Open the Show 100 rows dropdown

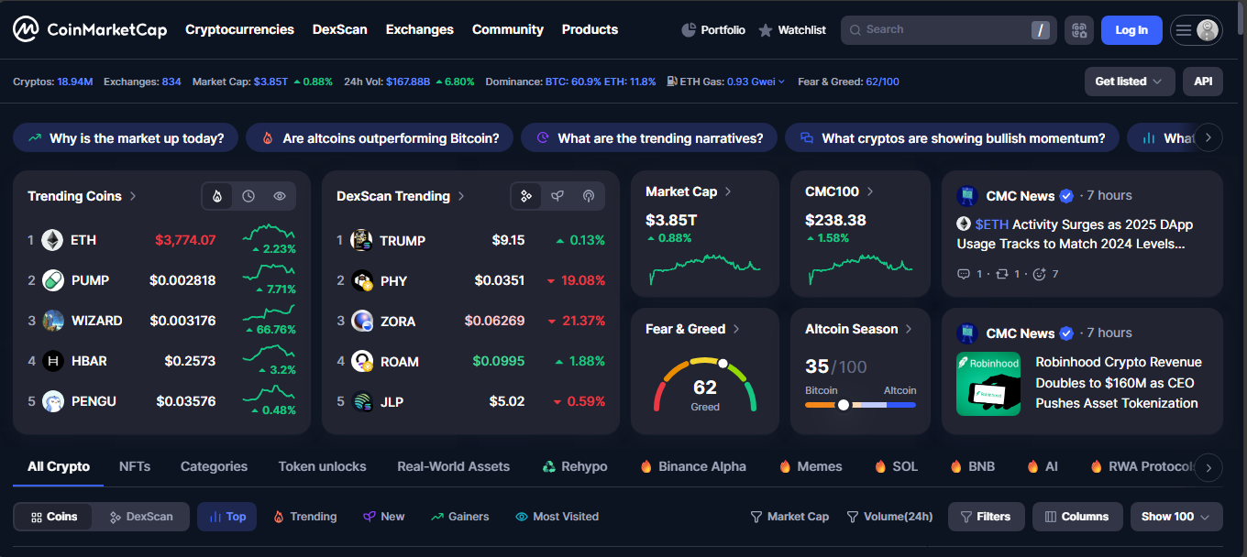(1175, 517)
